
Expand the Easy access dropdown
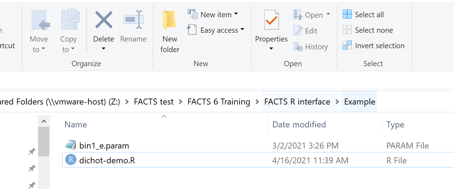tap(242, 30)
